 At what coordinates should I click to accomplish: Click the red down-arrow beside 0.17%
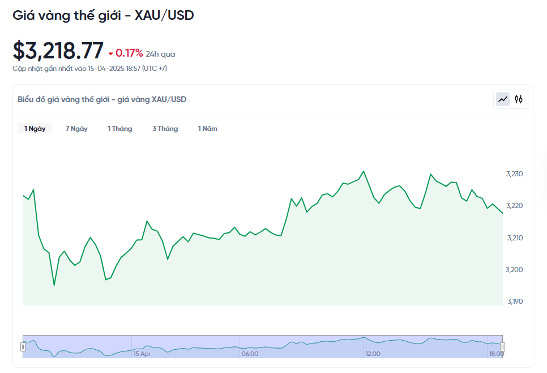point(111,54)
